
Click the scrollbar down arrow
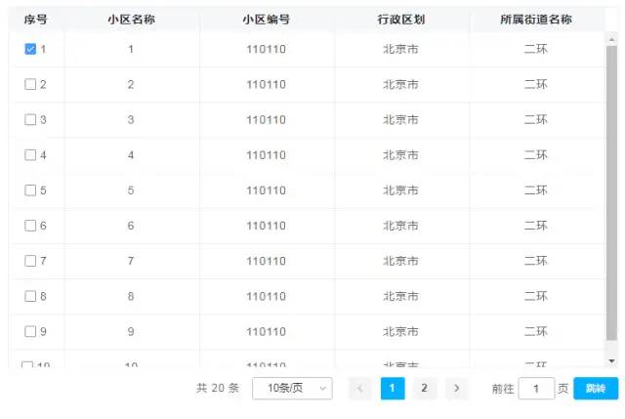coord(612,361)
